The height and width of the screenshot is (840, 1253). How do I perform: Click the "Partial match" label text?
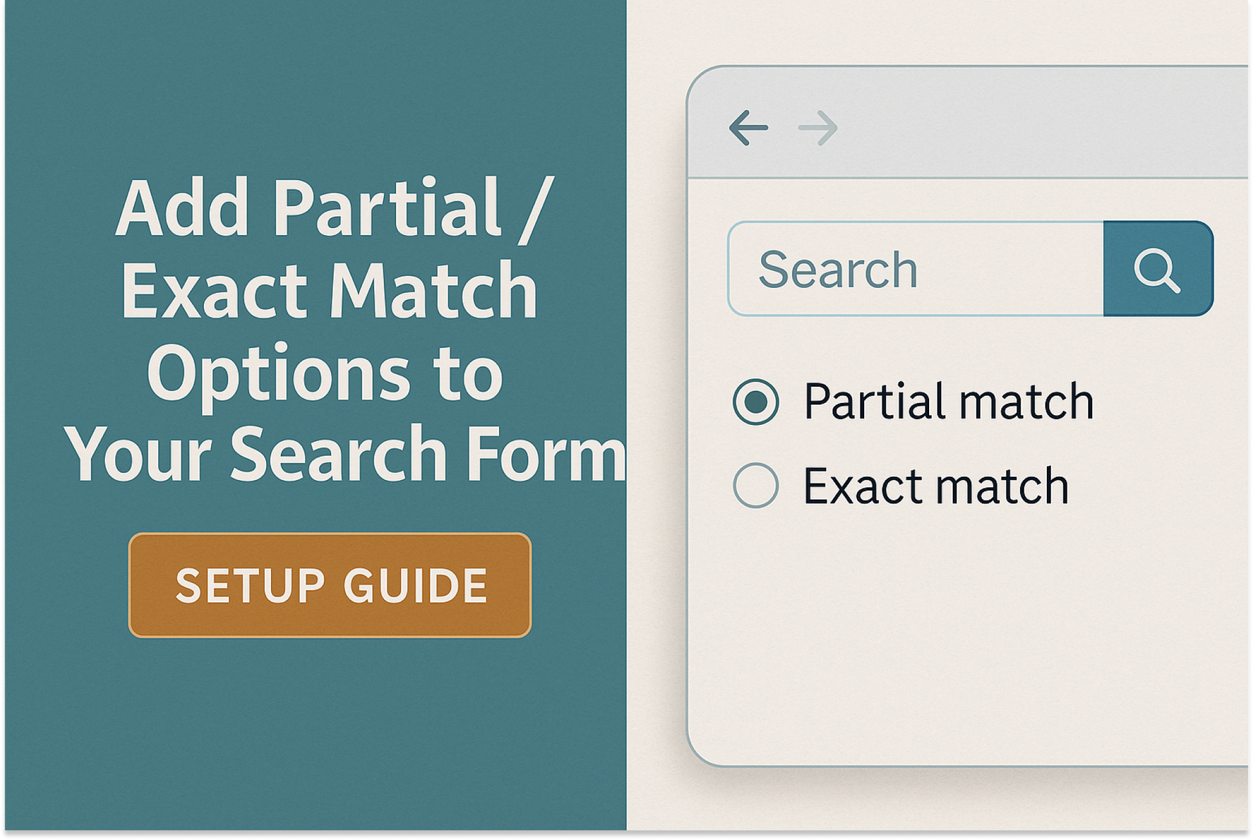tap(948, 402)
